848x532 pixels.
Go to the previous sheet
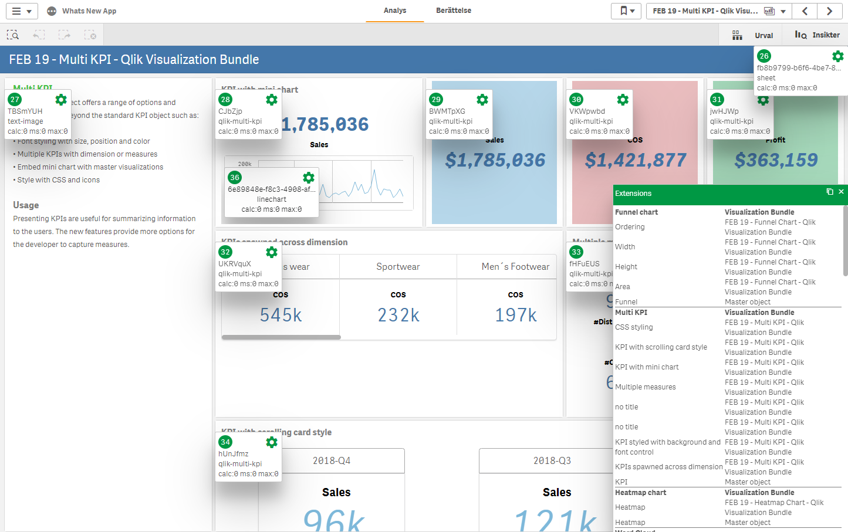(805, 11)
